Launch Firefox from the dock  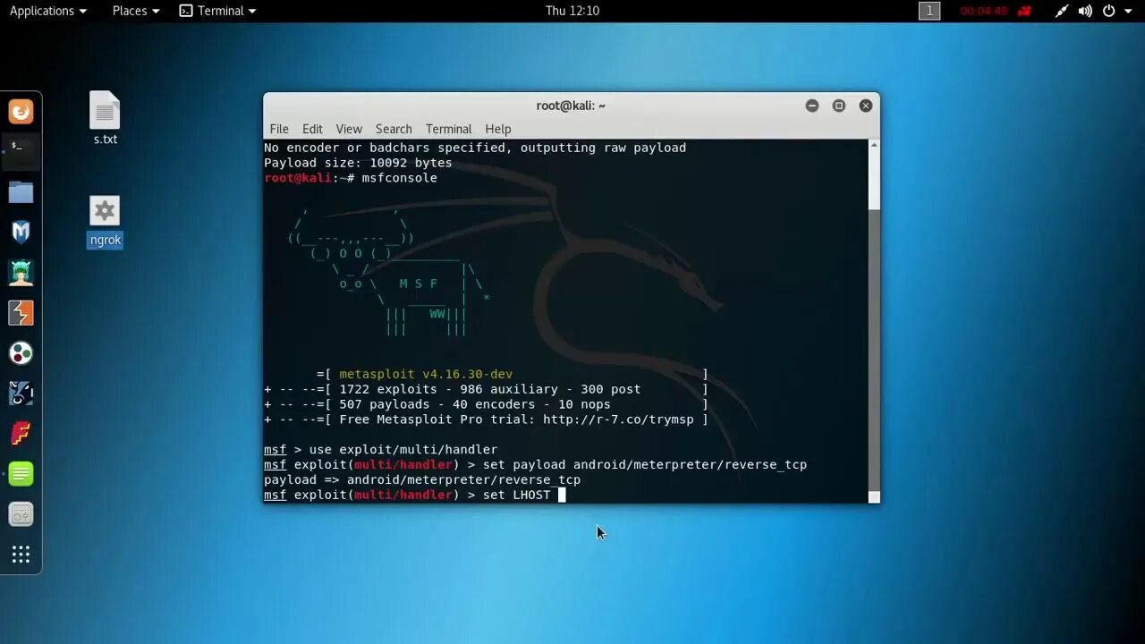[x=21, y=112]
